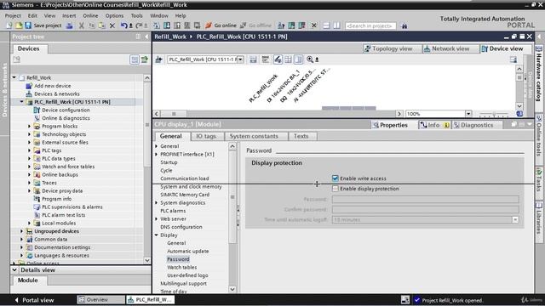Select SIMATIC Memory Card in properties tree

[185, 195]
